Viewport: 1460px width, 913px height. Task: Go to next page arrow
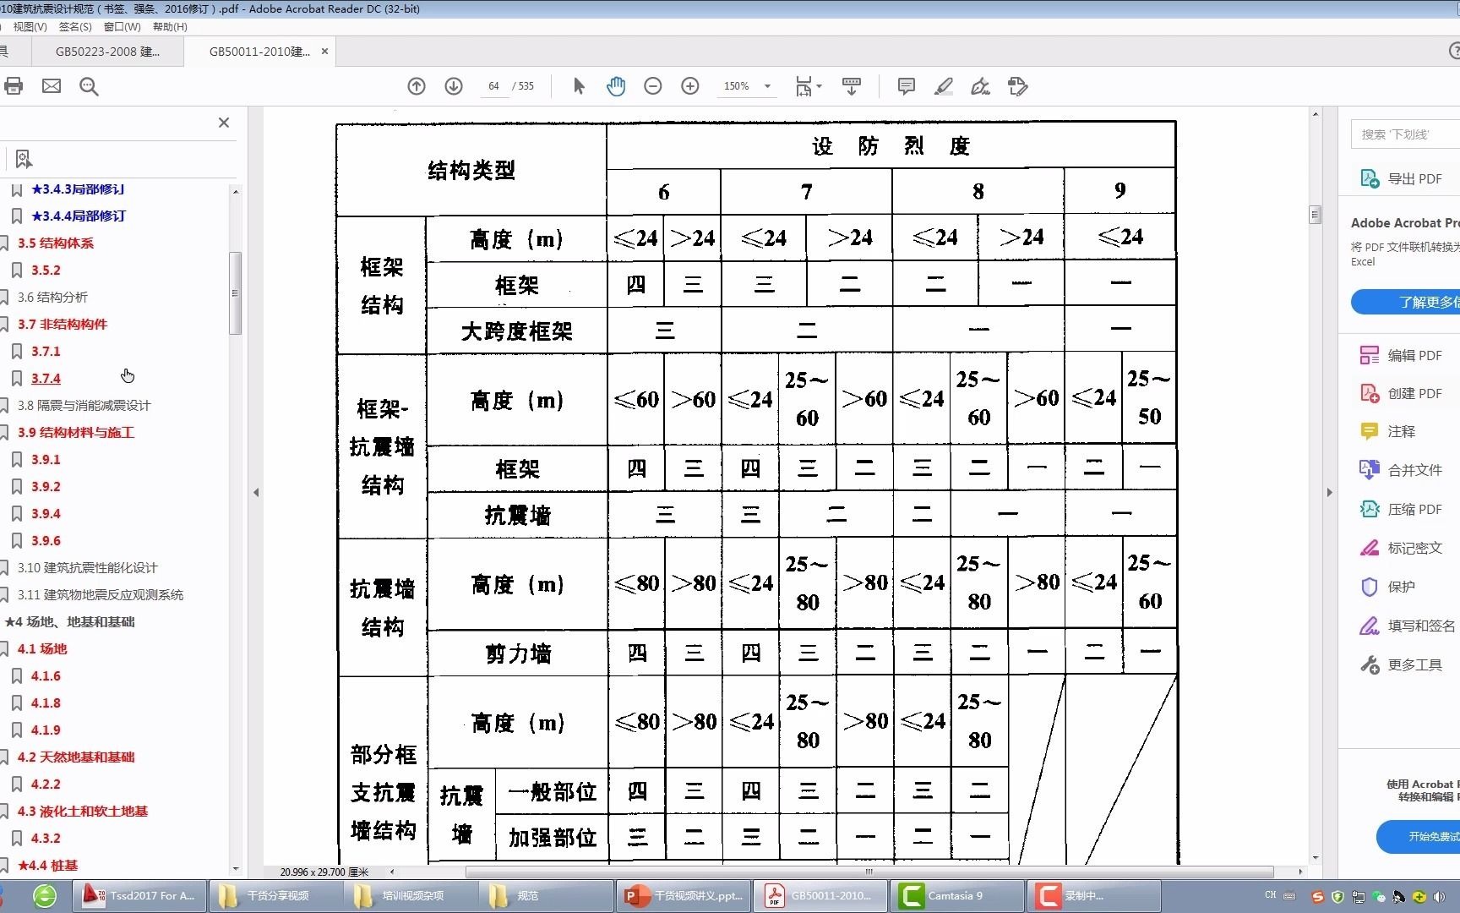click(454, 86)
